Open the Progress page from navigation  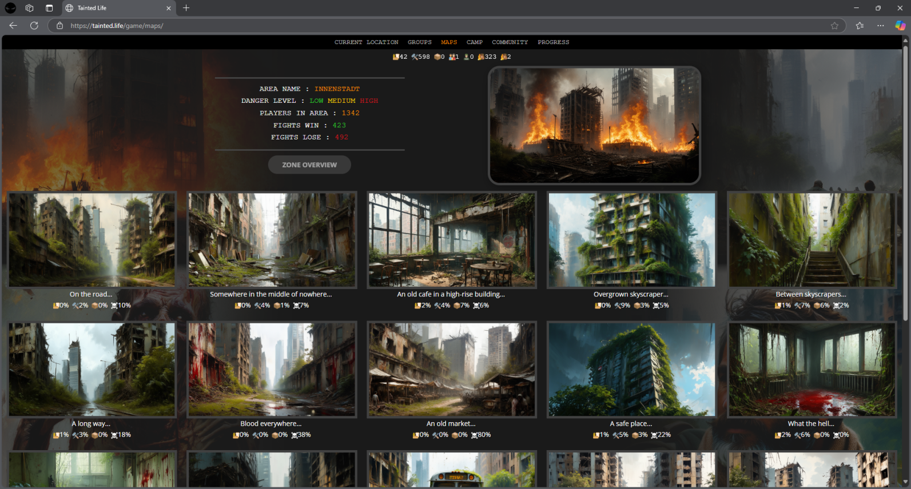tap(553, 42)
